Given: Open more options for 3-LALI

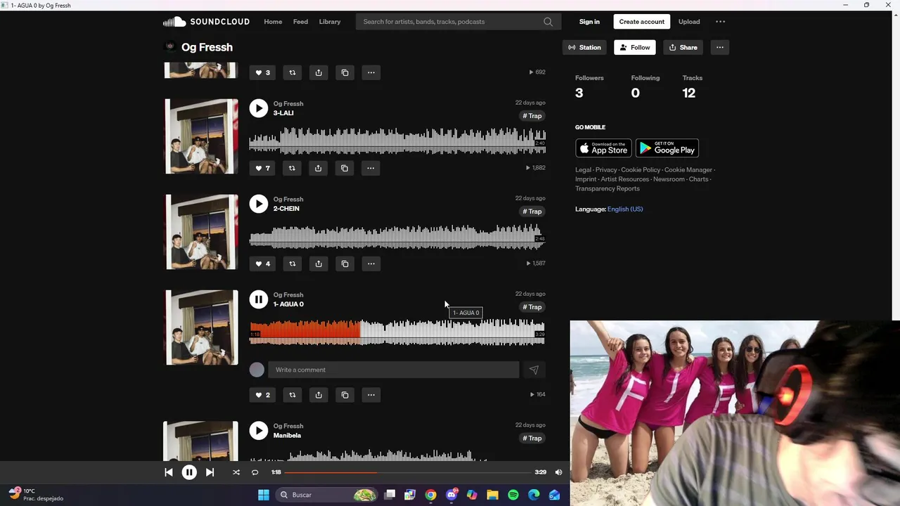Looking at the screenshot, I should tap(371, 168).
